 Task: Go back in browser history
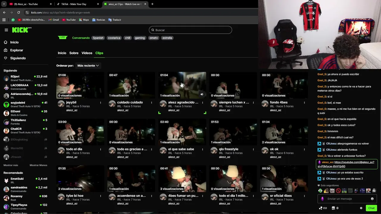[4, 12]
